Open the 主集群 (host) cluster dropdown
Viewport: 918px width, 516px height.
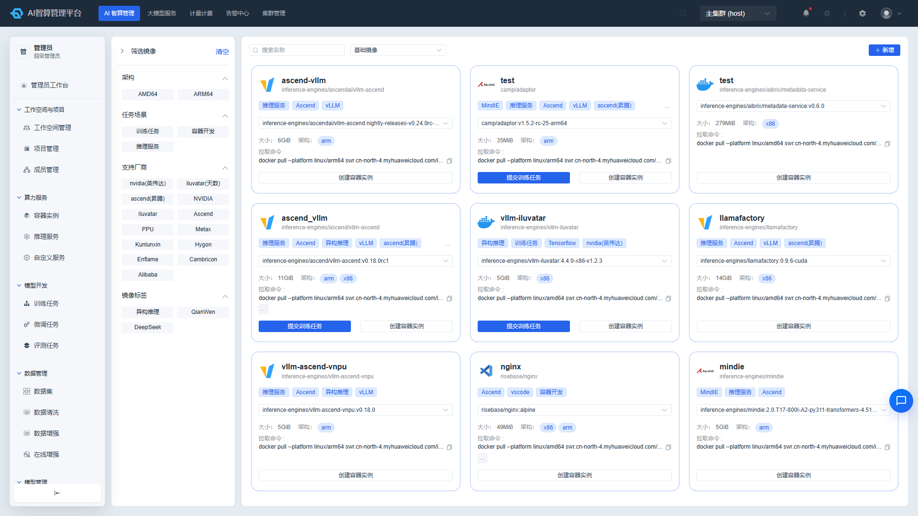point(738,13)
